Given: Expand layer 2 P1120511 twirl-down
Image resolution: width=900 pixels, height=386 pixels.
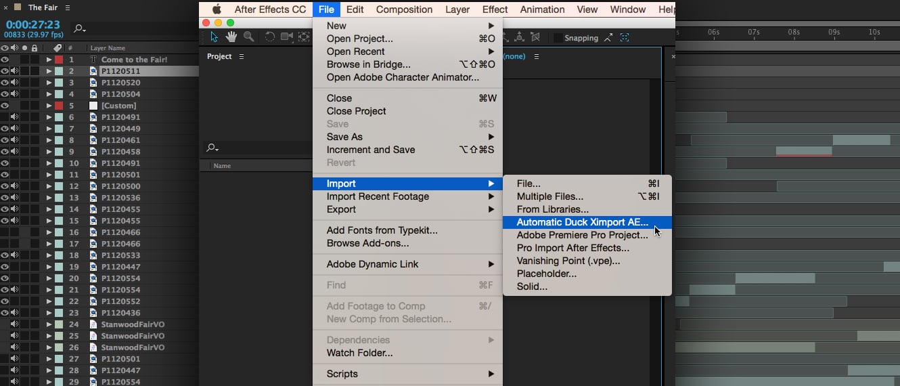Looking at the screenshot, I should pos(49,71).
